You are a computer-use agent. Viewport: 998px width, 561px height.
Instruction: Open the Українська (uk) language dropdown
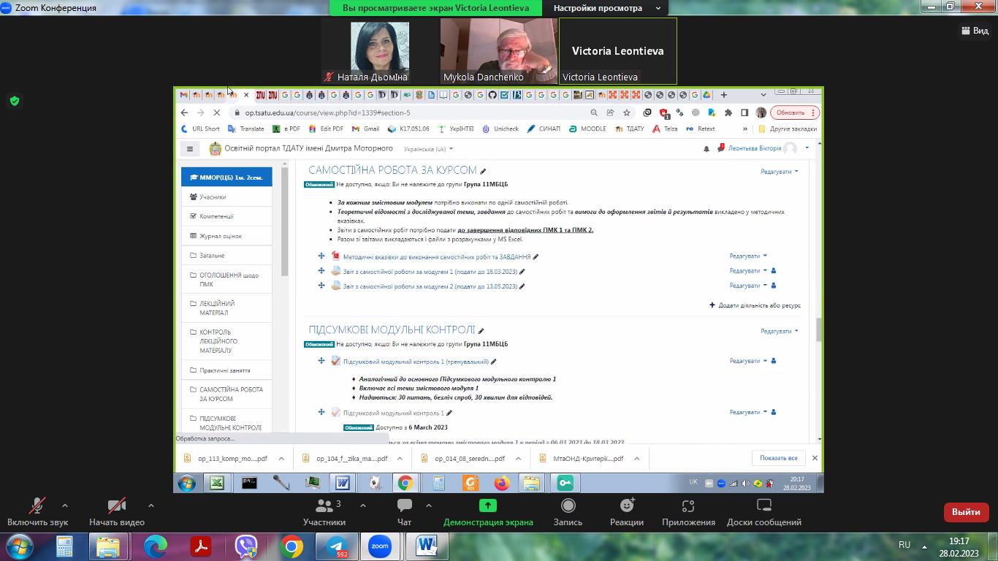[427, 149]
